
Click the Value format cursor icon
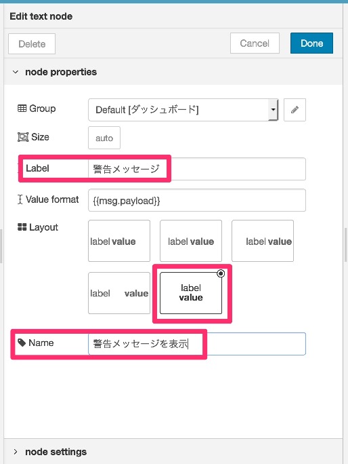coord(20,199)
